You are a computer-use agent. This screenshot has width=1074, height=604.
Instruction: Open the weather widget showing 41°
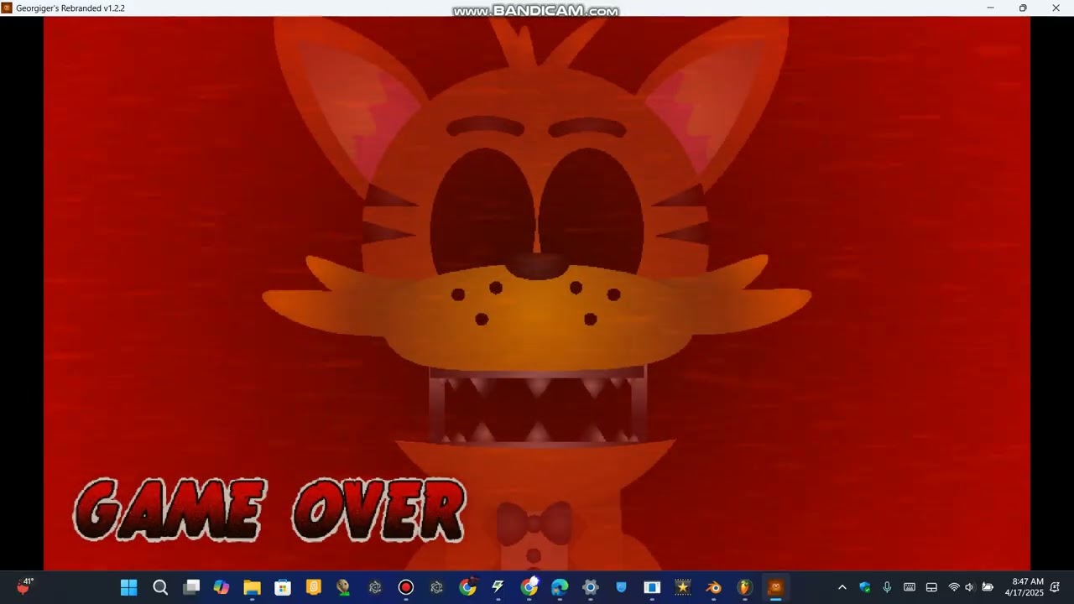click(x=26, y=586)
